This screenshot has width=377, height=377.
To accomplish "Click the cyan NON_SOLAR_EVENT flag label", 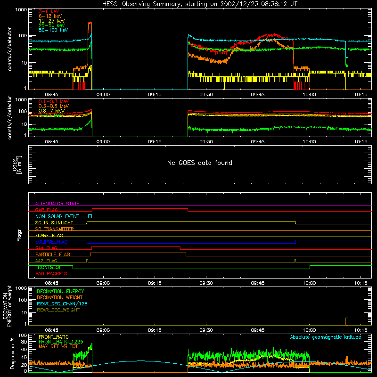I will (x=57, y=216).
